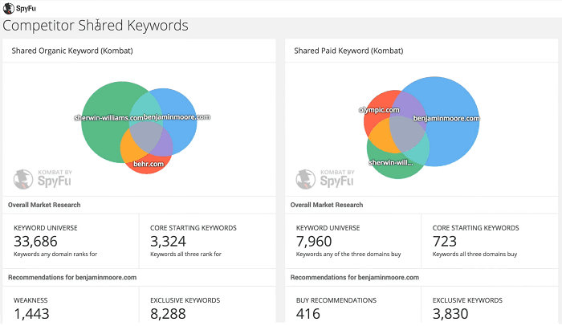The image size is (562, 326).
Task: Open paid Core Starting Keywords 723
Action: 446,242
